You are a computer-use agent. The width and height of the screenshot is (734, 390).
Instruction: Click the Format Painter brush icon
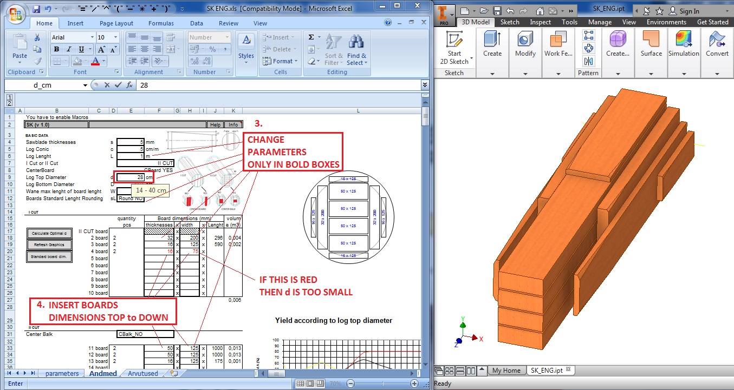coord(37,61)
